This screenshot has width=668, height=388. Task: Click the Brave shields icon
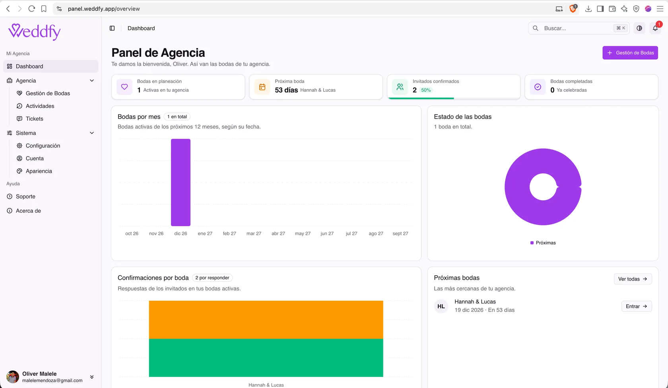(573, 9)
